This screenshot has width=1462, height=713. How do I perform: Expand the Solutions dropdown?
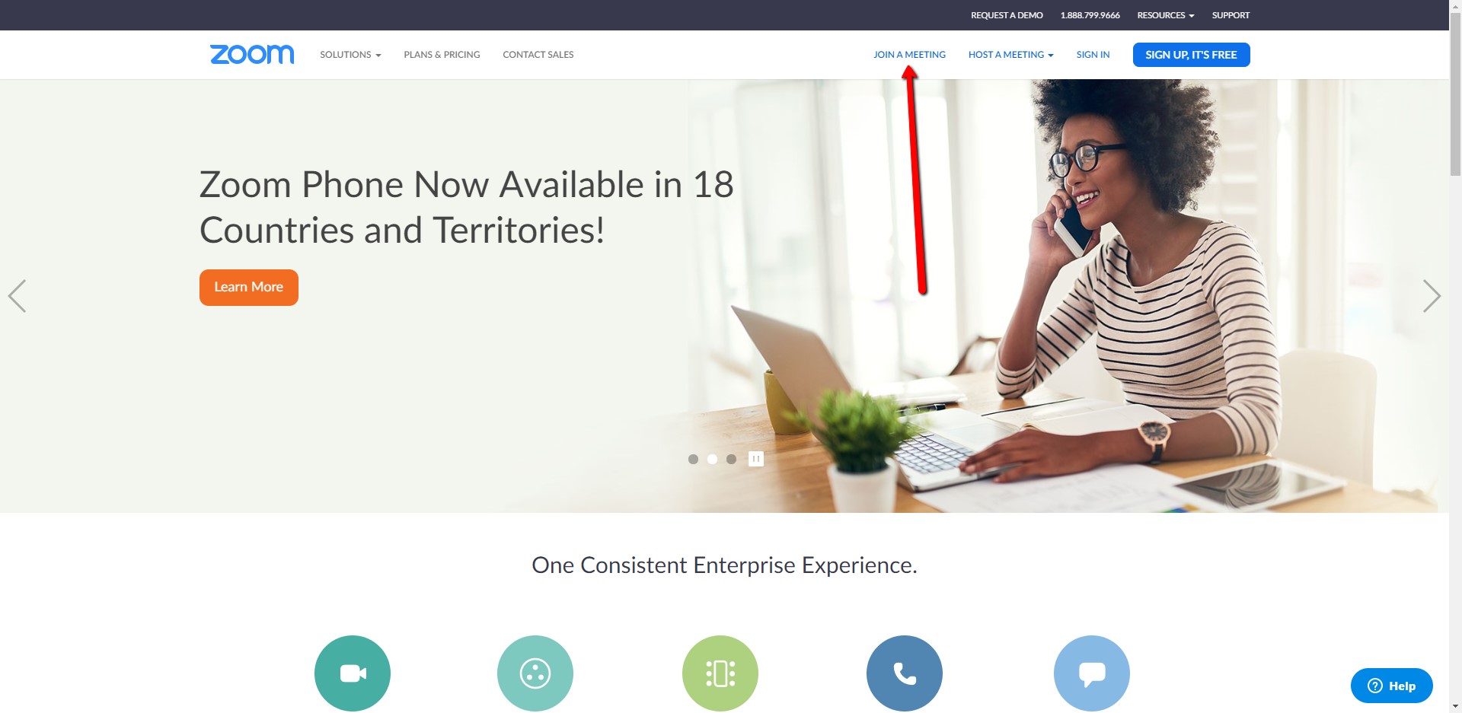coord(350,55)
